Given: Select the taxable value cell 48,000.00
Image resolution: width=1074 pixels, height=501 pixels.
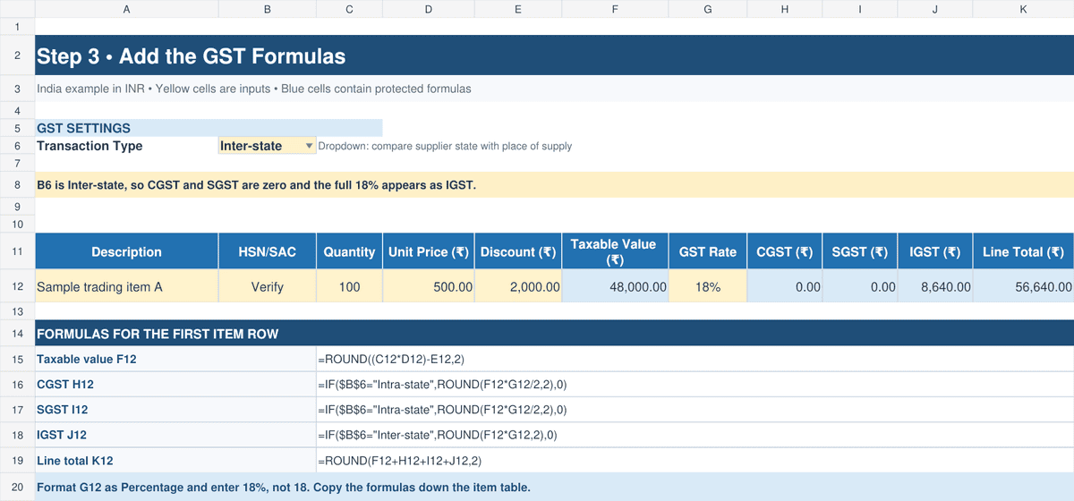Looking at the screenshot, I should coord(615,287).
